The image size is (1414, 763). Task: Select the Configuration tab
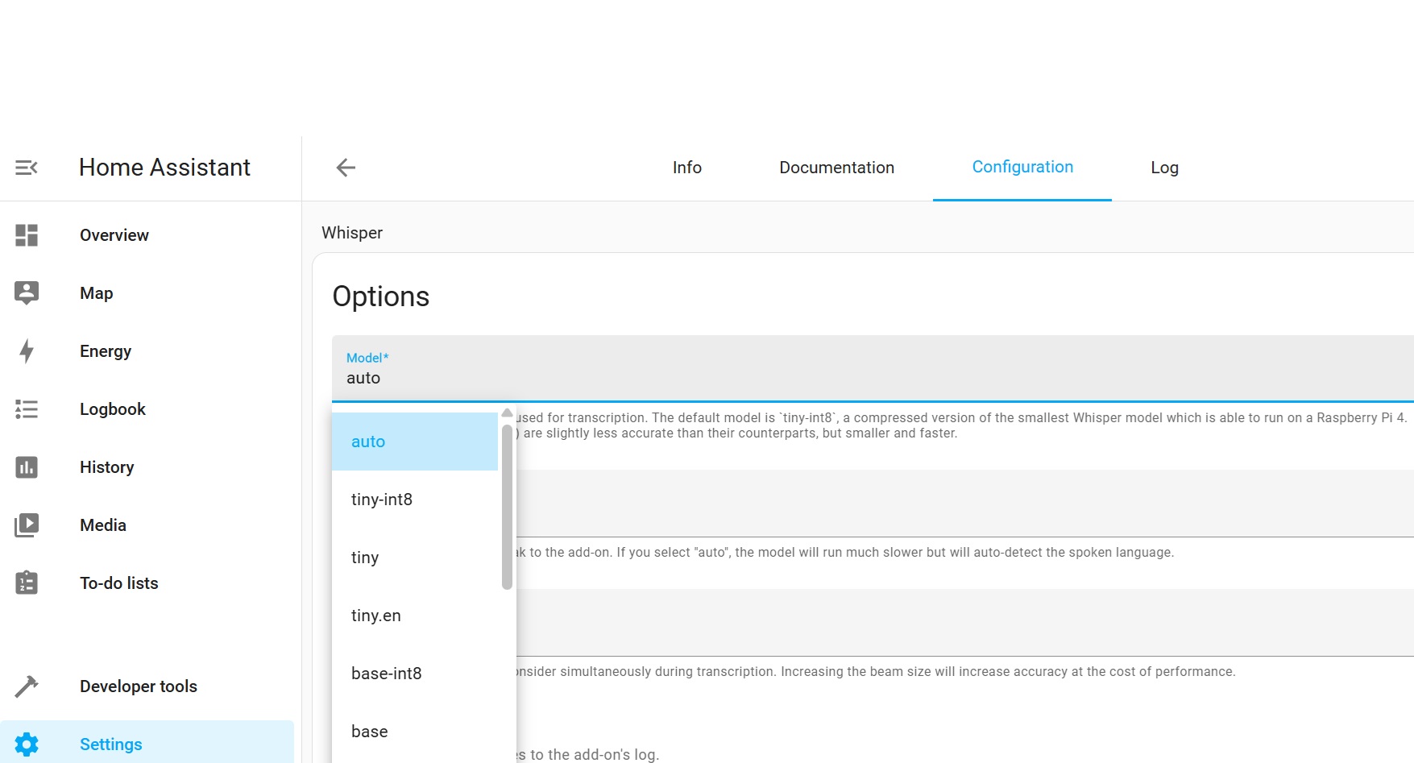coord(1022,168)
